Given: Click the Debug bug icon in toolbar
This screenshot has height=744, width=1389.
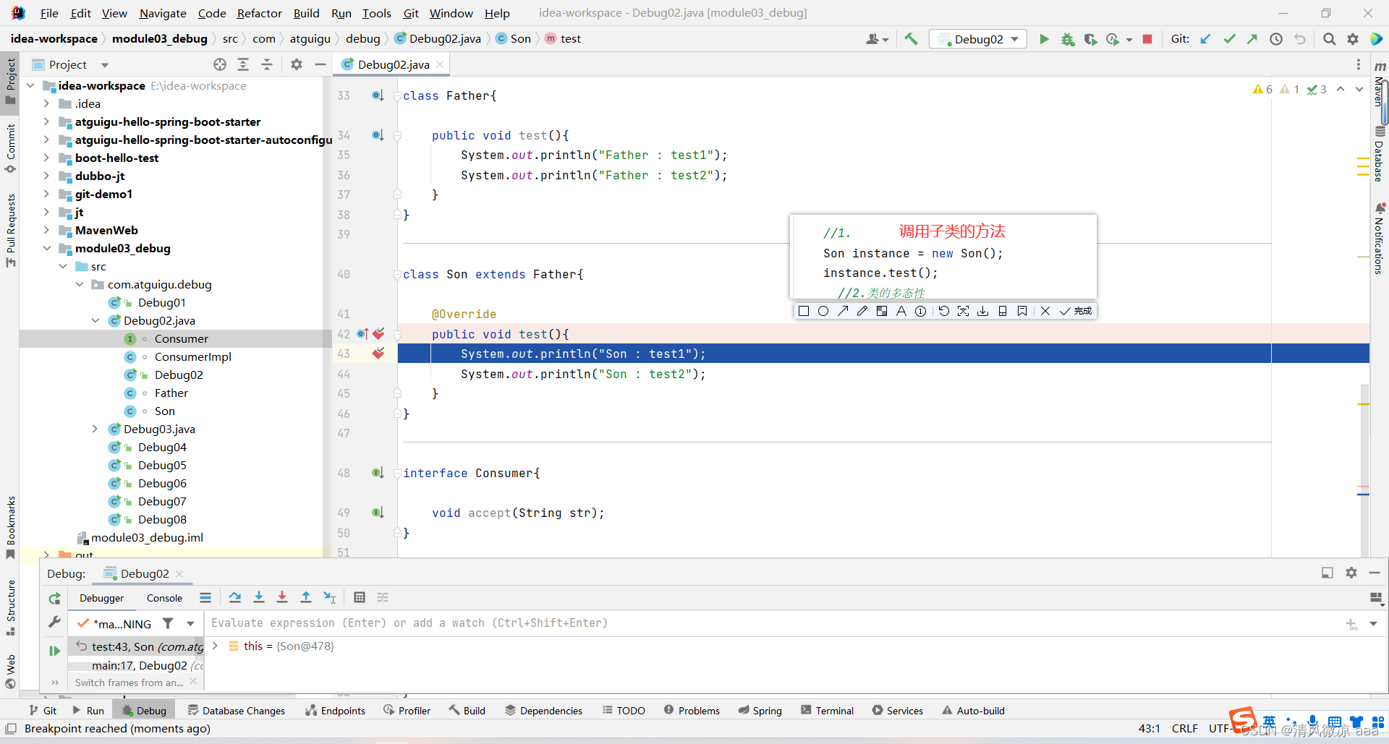Looking at the screenshot, I should 1068,39.
